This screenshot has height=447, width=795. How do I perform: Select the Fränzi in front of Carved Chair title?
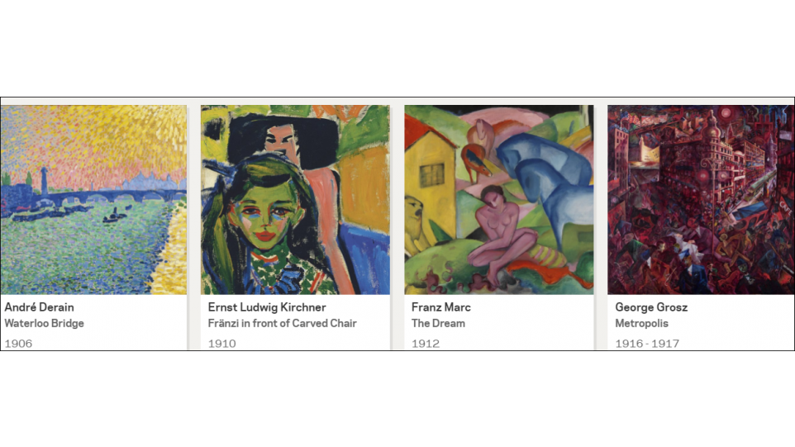[283, 323]
